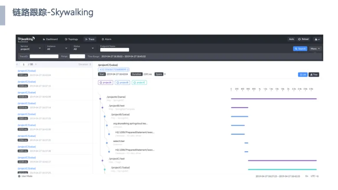Toggle the Auto refresh button

pyautogui.click(x=292, y=39)
